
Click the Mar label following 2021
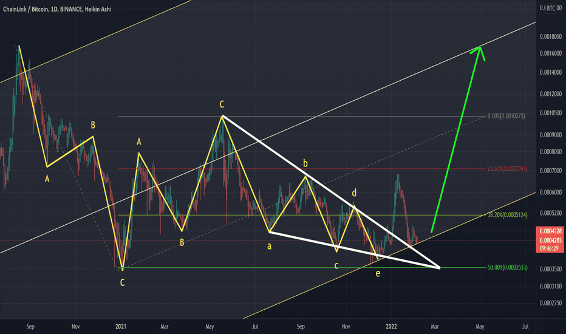tap(164, 327)
